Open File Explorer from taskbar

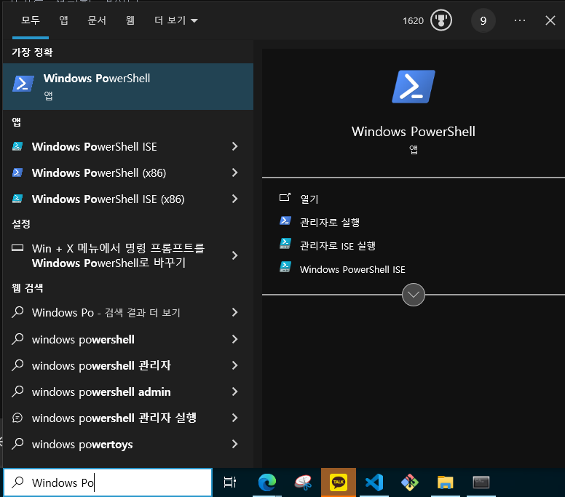click(446, 482)
